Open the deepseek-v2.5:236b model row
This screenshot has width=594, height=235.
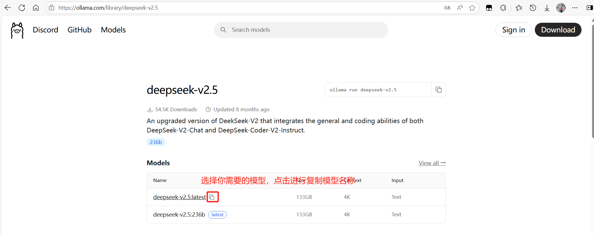(x=296, y=214)
